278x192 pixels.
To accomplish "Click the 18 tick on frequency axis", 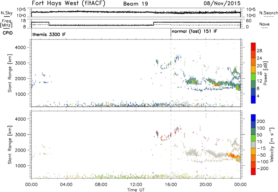I will coord(23,21).
